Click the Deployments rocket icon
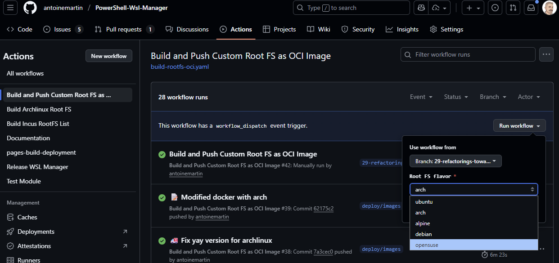Image resolution: width=559 pixels, height=263 pixels. (x=10, y=232)
